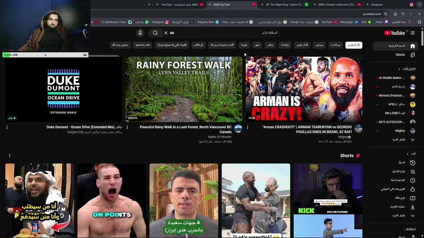Screen dimensions: 424x238
Task: Open the 'أنت' You section header
Action: point(411,154)
